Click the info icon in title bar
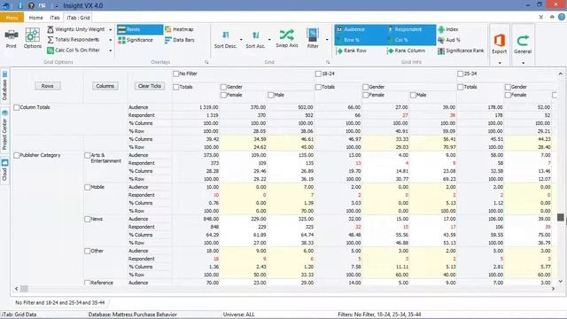The image size is (567, 319). (19, 5)
